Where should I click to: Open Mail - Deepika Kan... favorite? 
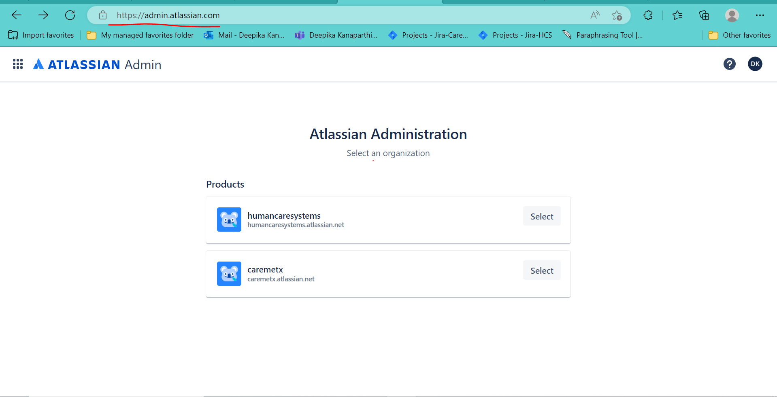tap(244, 35)
